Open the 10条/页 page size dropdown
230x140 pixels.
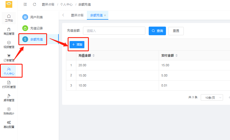tap(212, 98)
